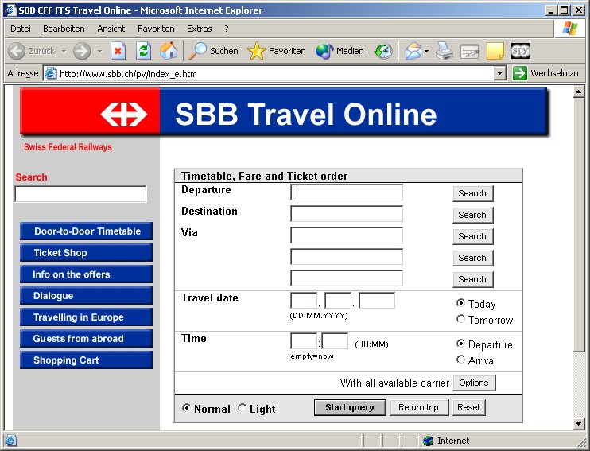Viewport: 590px width, 451px height.
Task: Open the Mail button dropdown arrow
Action: pyautogui.click(x=427, y=51)
